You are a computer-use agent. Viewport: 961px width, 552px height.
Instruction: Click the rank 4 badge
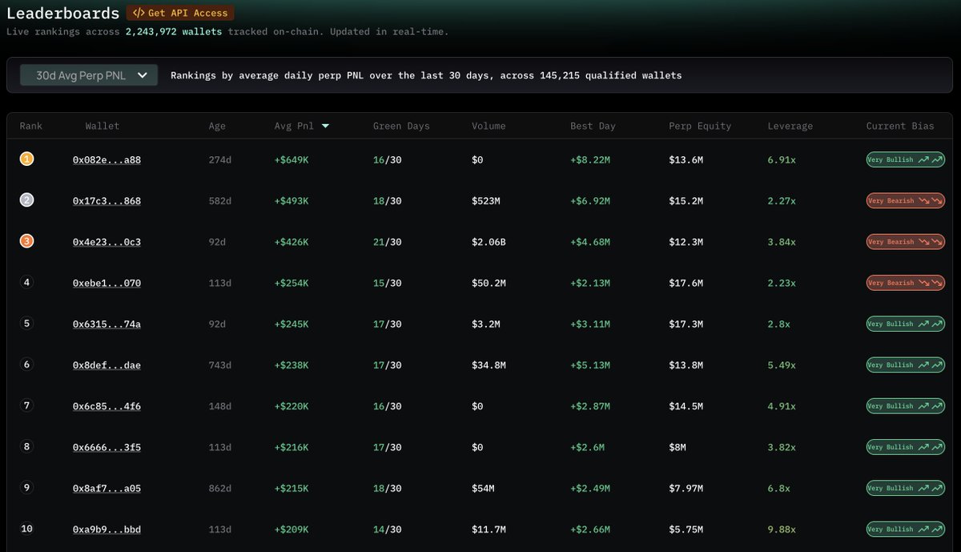[26, 282]
